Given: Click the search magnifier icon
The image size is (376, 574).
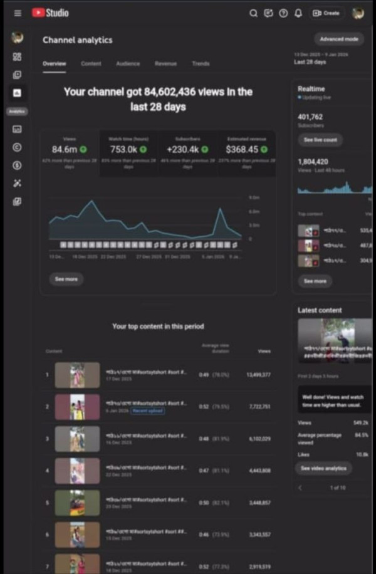Looking at the screenshot, I should tap(253, 13).
